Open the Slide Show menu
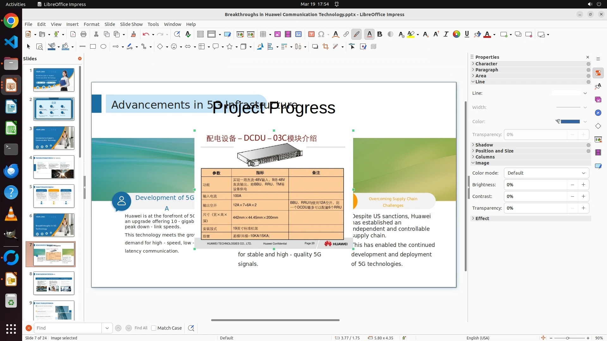 click(131, 24)
